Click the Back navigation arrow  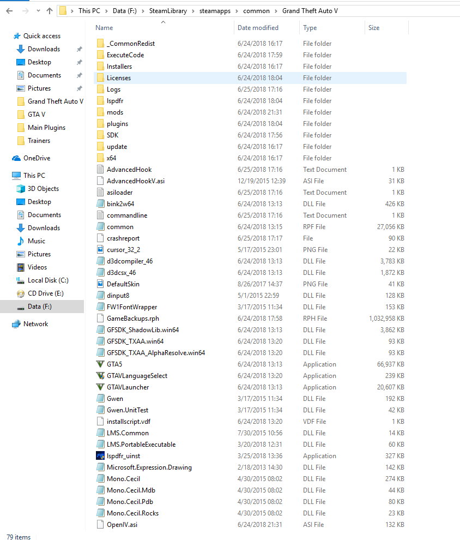[9, 11]
